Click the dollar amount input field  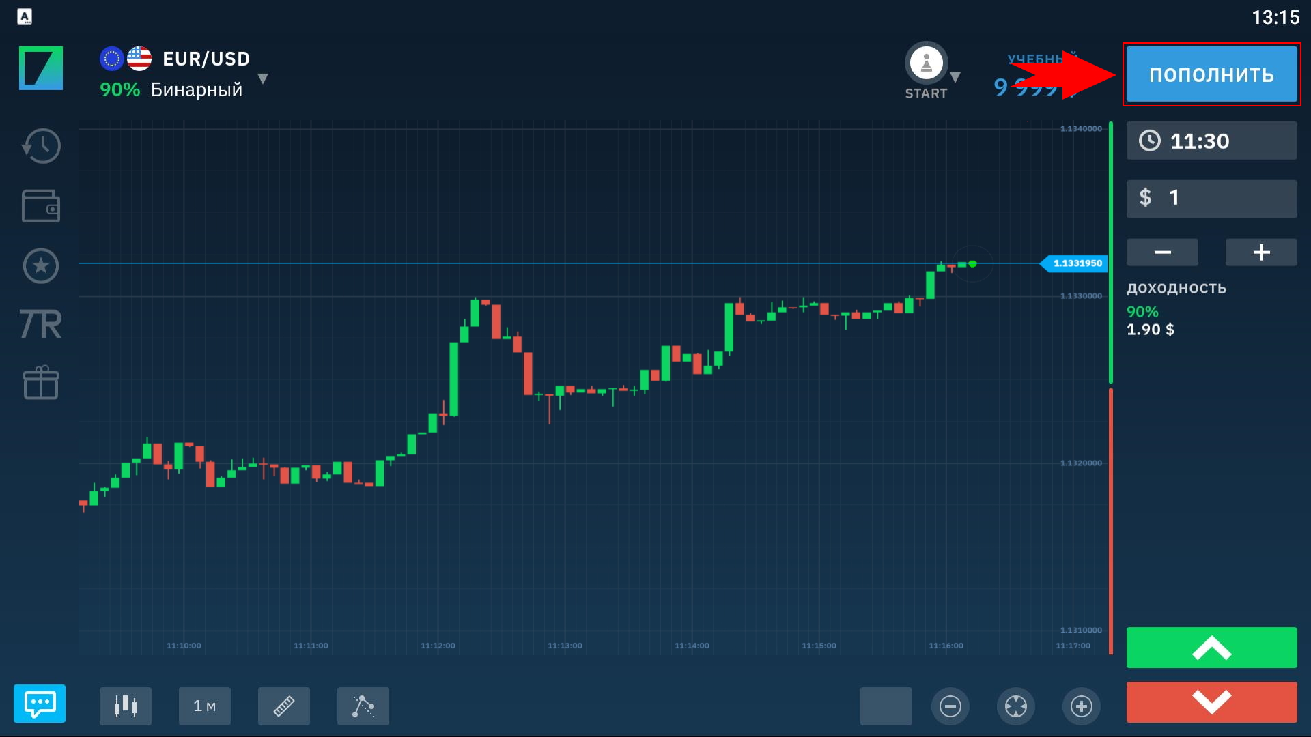coord(1211,199)
